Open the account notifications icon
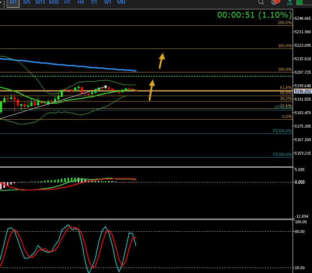 tap(275, 3)
